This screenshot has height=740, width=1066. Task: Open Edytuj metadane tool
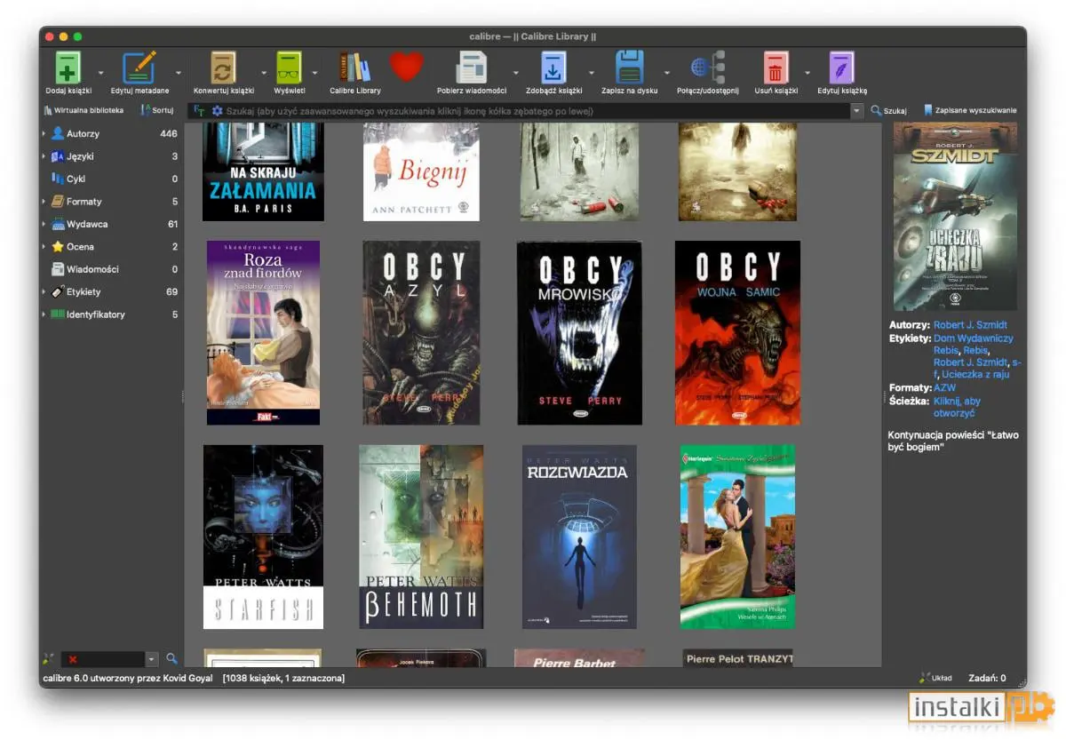pyautogui.click(x=139, y=69)
